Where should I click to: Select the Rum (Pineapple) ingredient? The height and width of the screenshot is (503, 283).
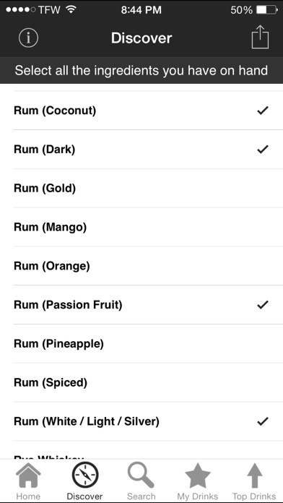(141, 343)
